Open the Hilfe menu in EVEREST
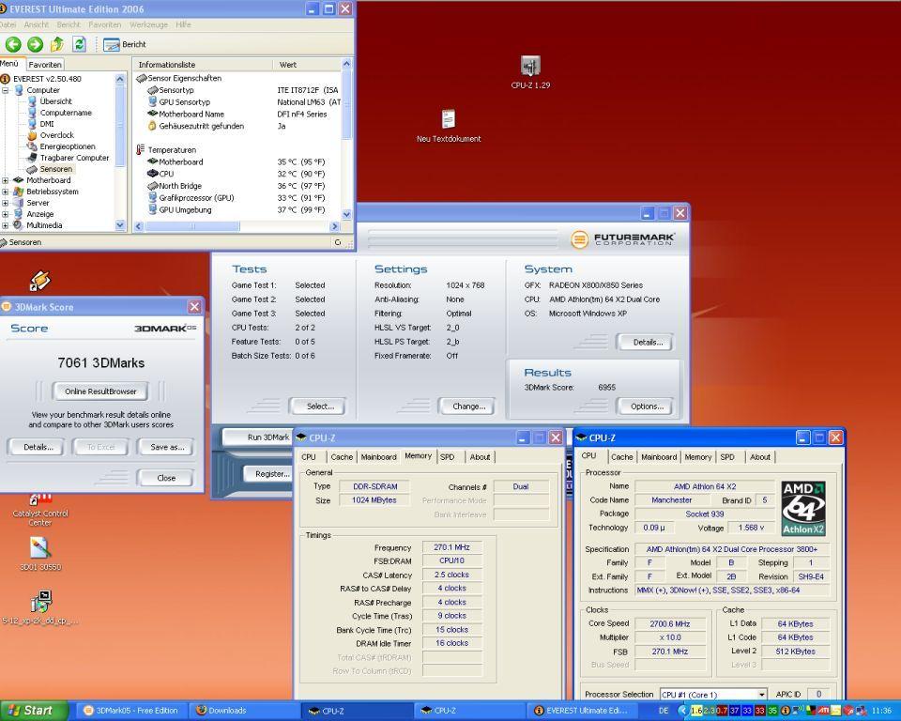 pos(183,24)
